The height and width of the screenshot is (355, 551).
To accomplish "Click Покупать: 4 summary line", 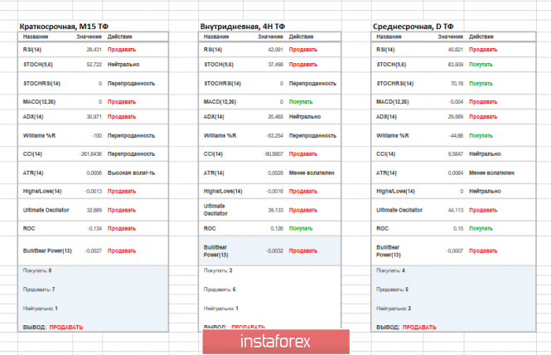I will pos(391,270).
